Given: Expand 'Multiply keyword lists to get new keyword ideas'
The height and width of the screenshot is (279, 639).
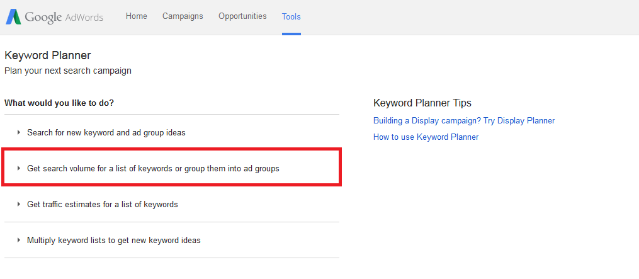Looking at the screenshot, I should point(113,241).
